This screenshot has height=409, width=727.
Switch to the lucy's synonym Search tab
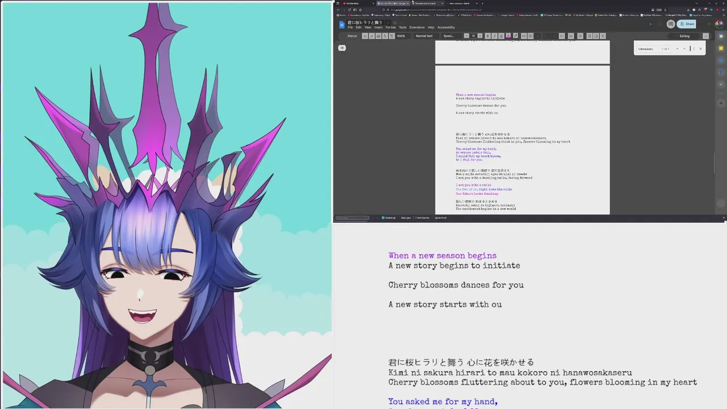click(461, 3)
